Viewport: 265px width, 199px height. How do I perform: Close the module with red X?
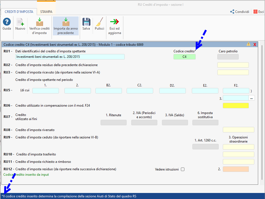[x=255, y=44]
